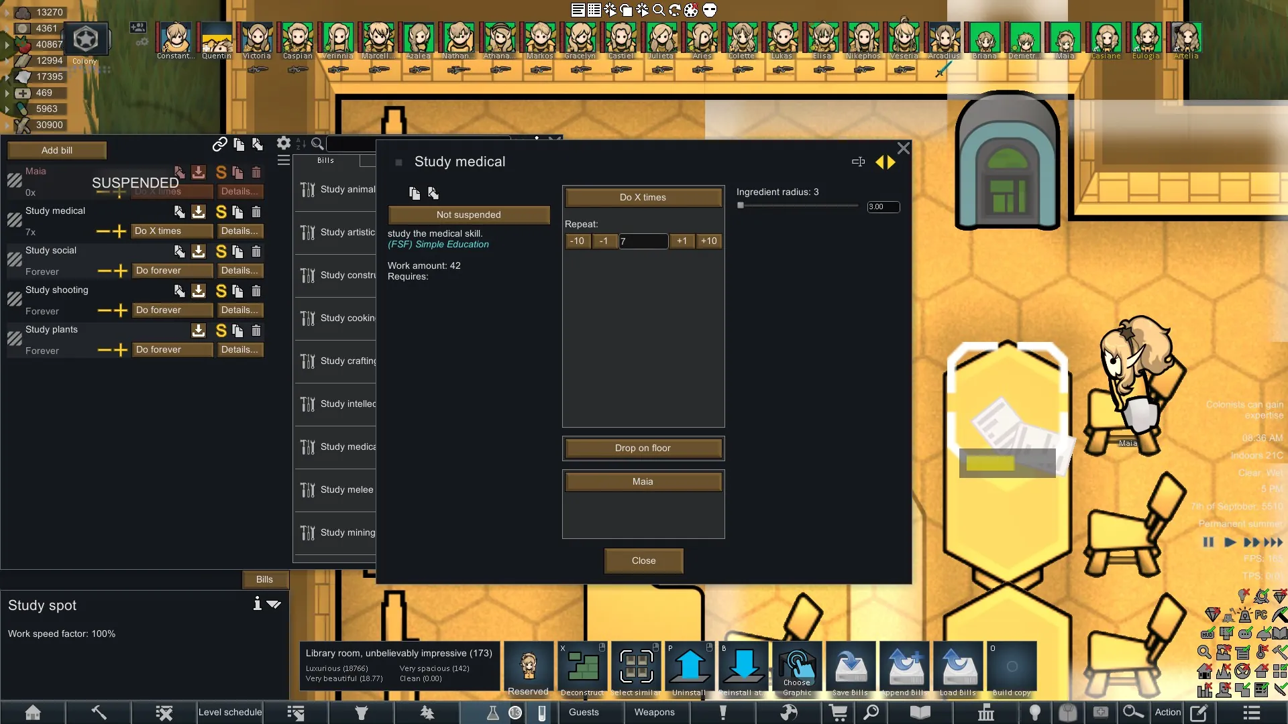
Task: Open the Maia worker restriction dropdown
Action: pyautogui.click(x=643, y=481)
